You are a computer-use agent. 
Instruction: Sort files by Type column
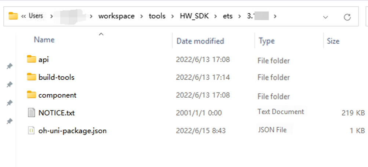[267, 41]
